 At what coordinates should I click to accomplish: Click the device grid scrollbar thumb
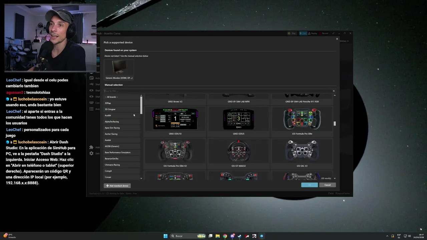[335, 124]
